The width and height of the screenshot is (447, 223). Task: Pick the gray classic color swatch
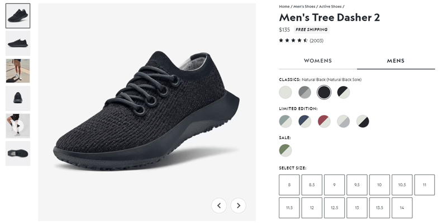[x=305, y=92]
